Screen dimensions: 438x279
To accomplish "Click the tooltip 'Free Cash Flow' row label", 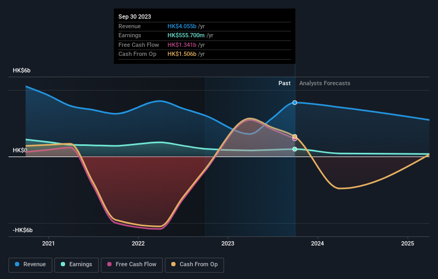I will coord(139,45).
